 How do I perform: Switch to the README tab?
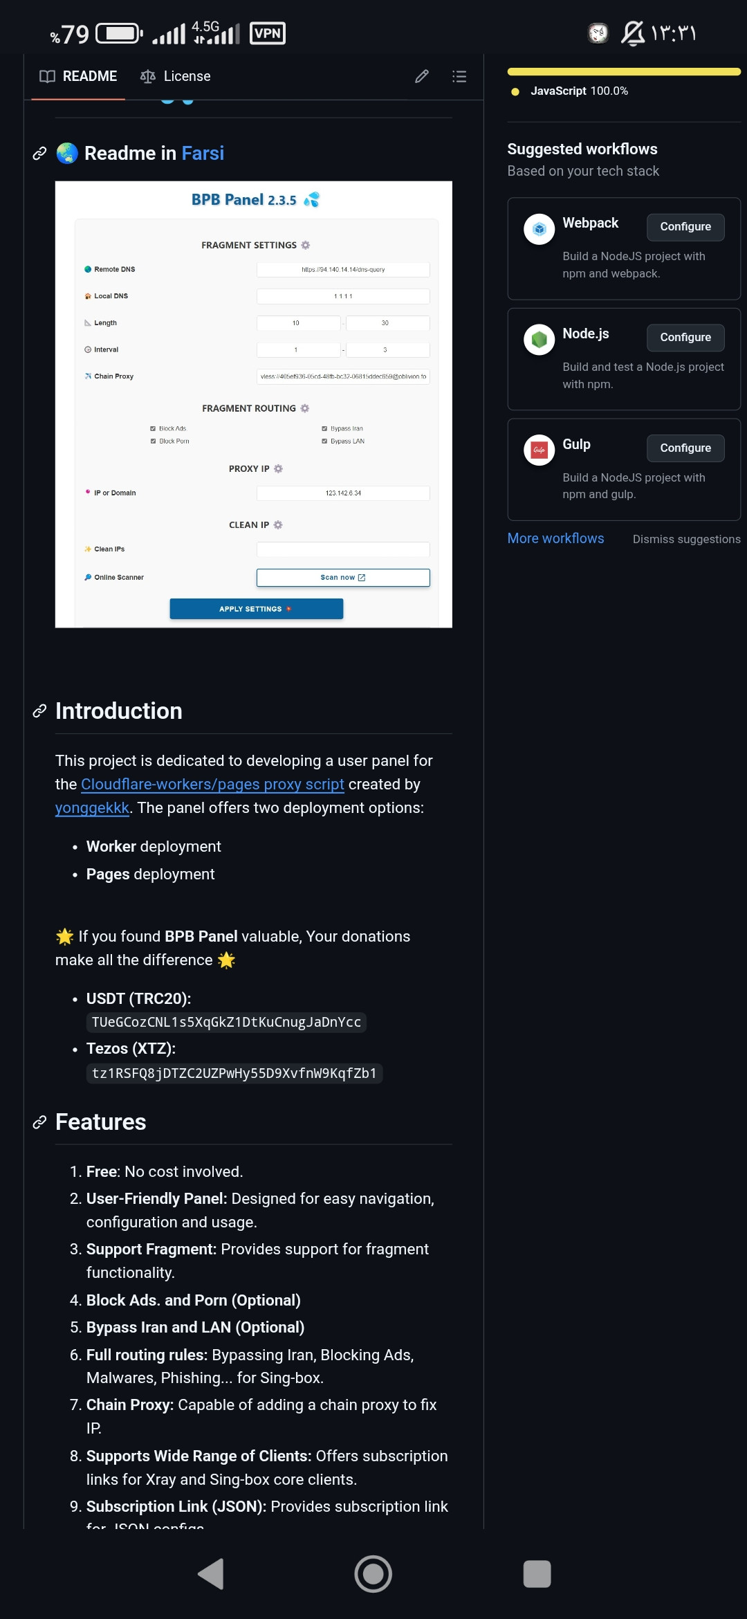click(x=78, y=76)
